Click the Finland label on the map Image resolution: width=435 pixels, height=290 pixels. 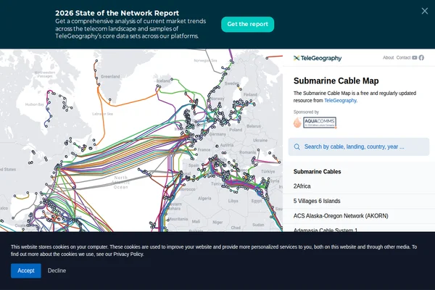pyautogui.click(x=250, y=95)
